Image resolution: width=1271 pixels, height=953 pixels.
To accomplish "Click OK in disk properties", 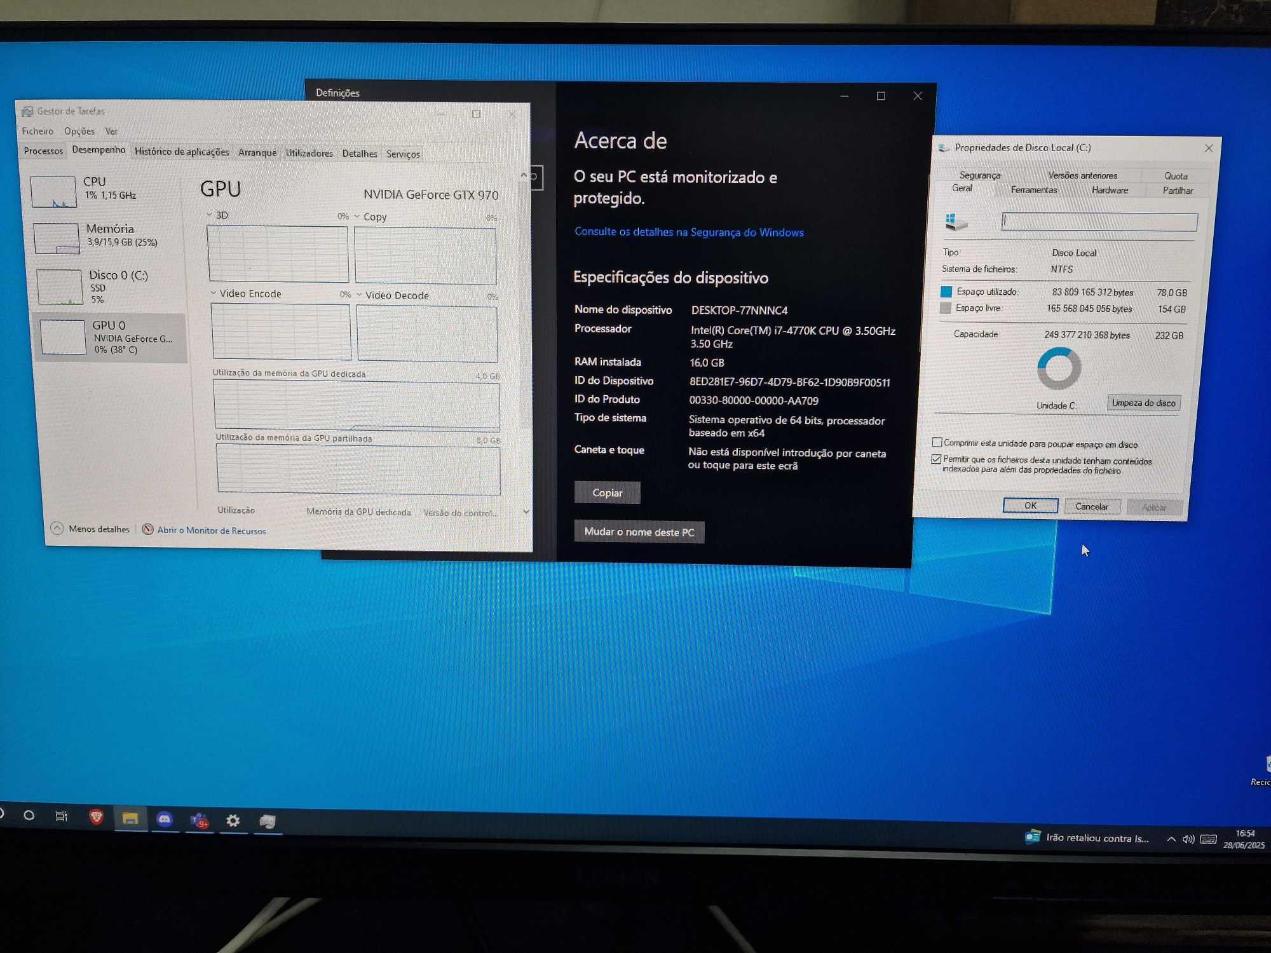I will 1030,506.
